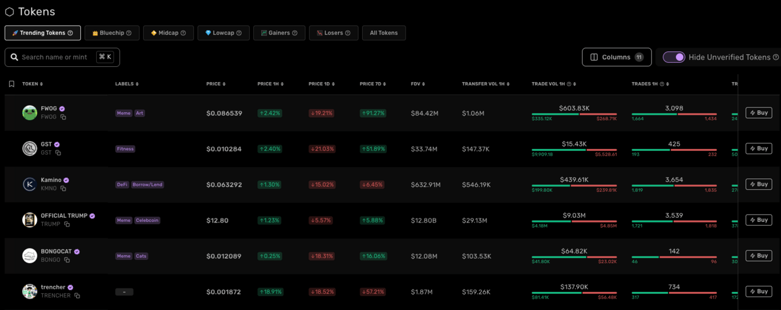Open the trencher token logo
Image resolution: width=781 pixels, height=310 pixels.
[30, 291]
